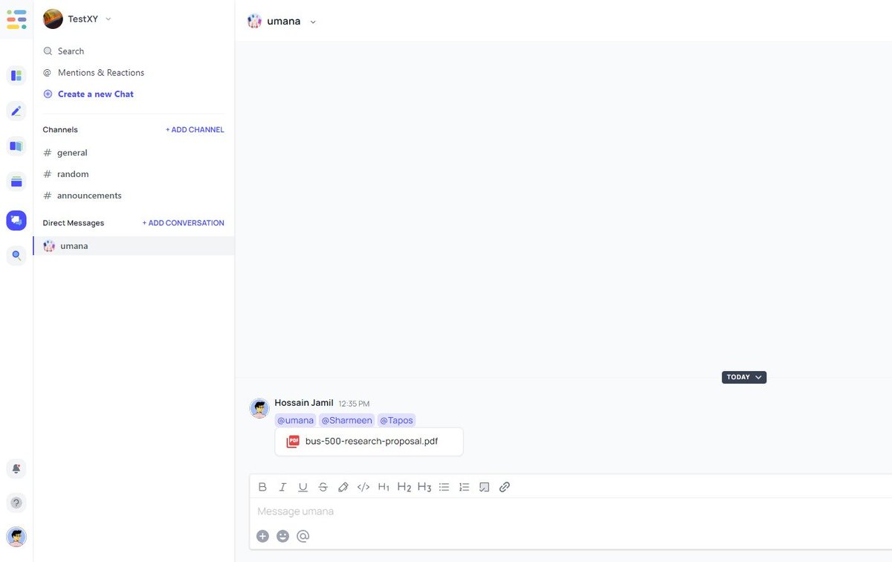Click the @Tapos mention tag
Image resolution: width=892 pixels, height=562 pixels.
[x=396, y=421]
